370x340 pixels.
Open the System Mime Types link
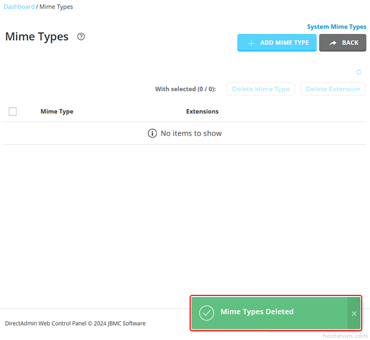[x=337, y=27]
